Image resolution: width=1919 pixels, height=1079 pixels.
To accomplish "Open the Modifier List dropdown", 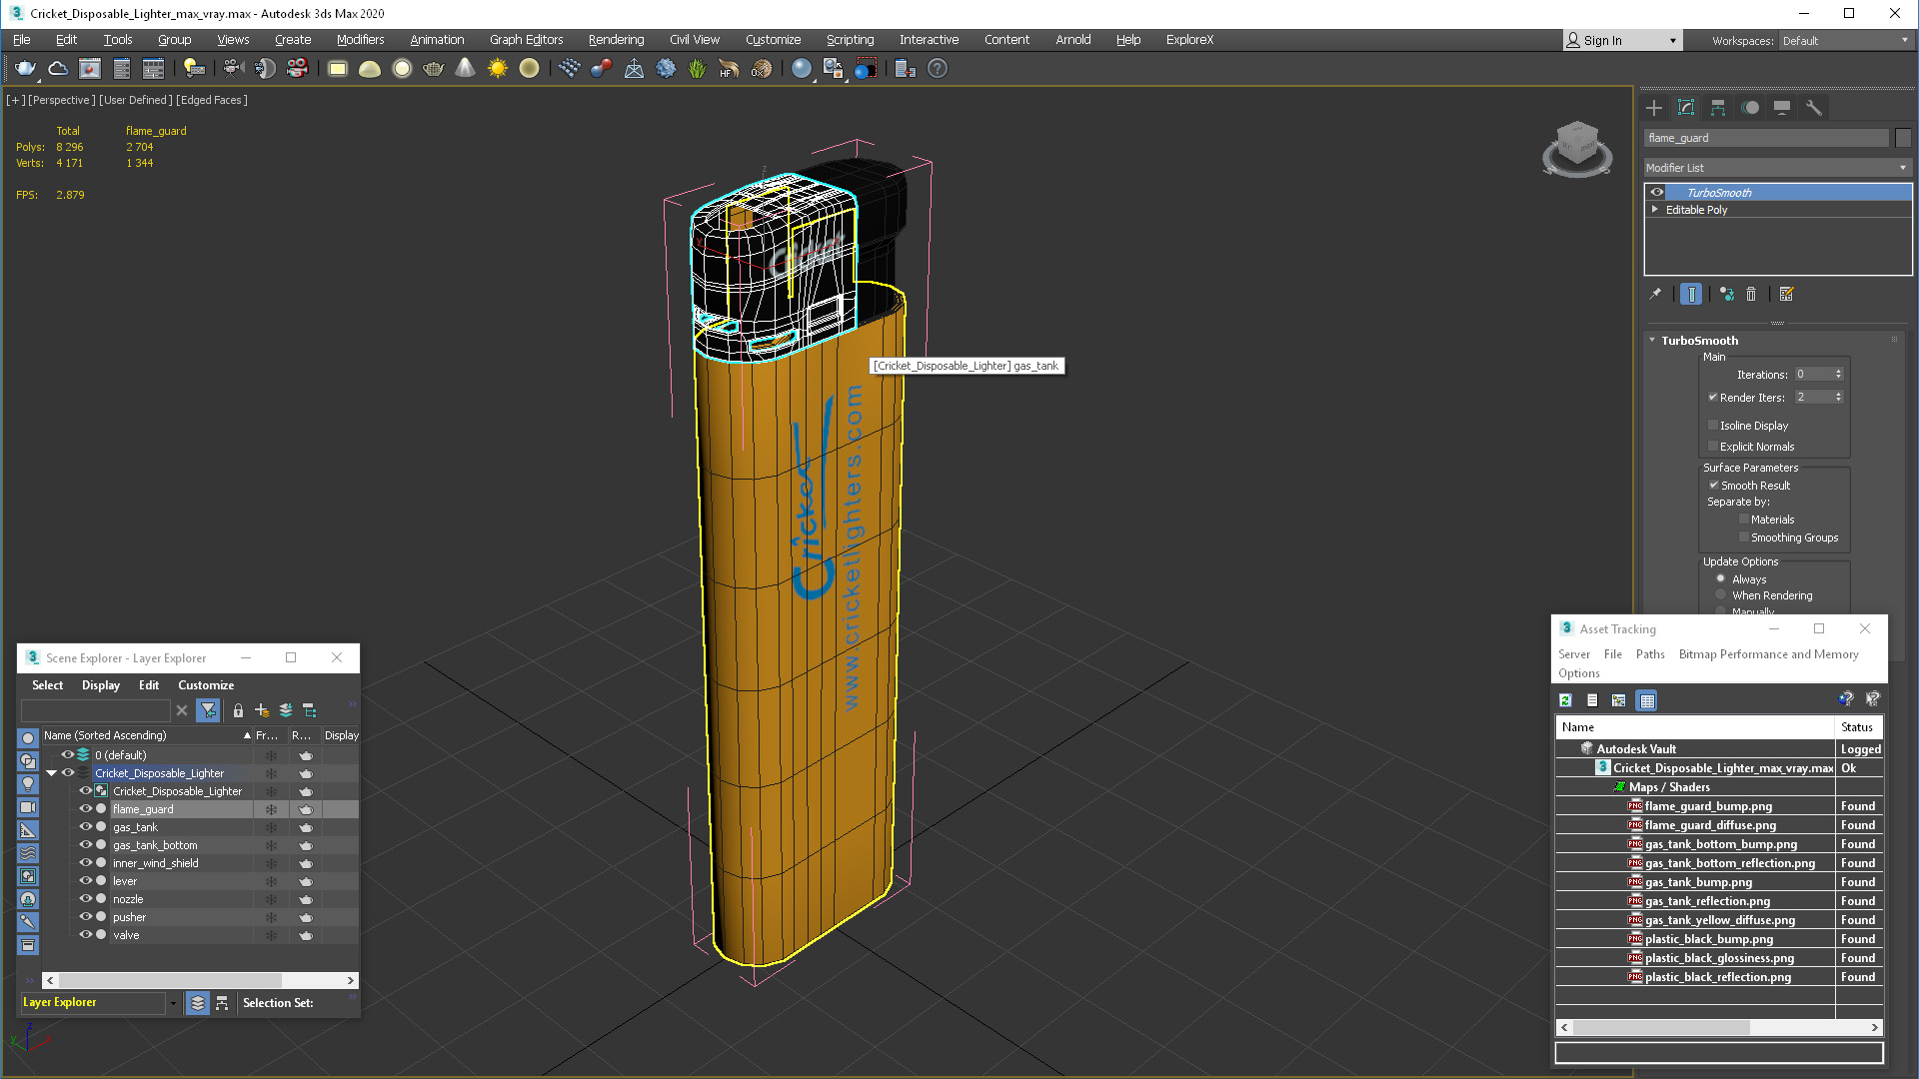I will pyautogui.click(x=1778, y=168).
